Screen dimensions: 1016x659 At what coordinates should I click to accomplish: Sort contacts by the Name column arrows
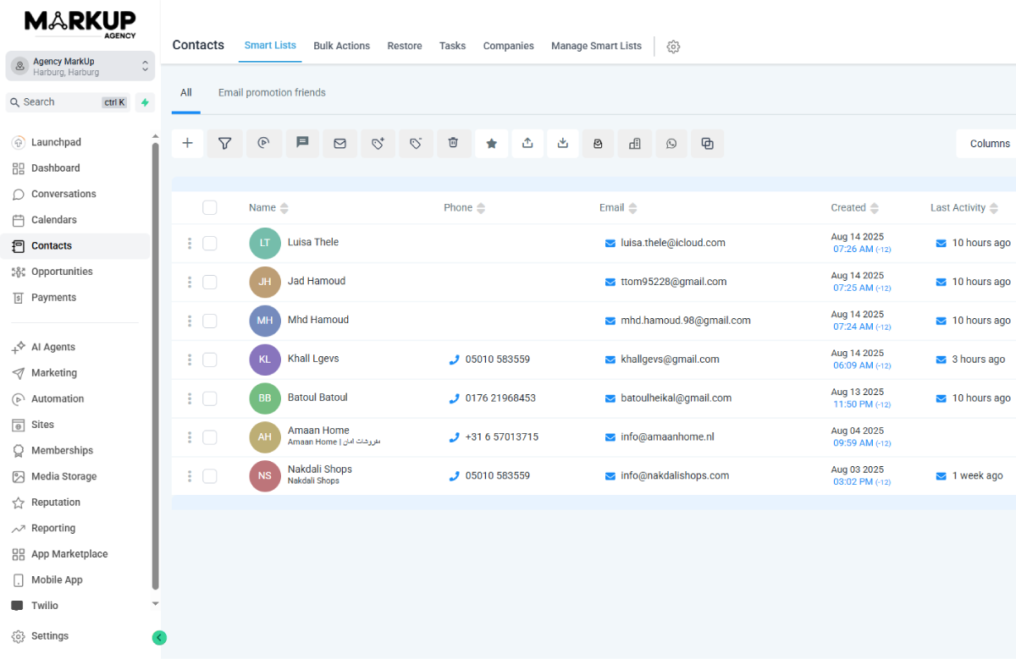click(284, 208)
